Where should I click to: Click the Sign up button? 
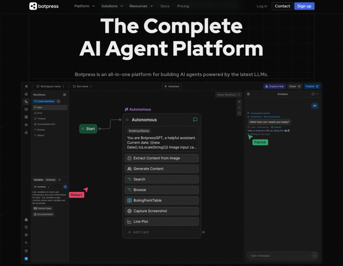(x=304, y=6)
